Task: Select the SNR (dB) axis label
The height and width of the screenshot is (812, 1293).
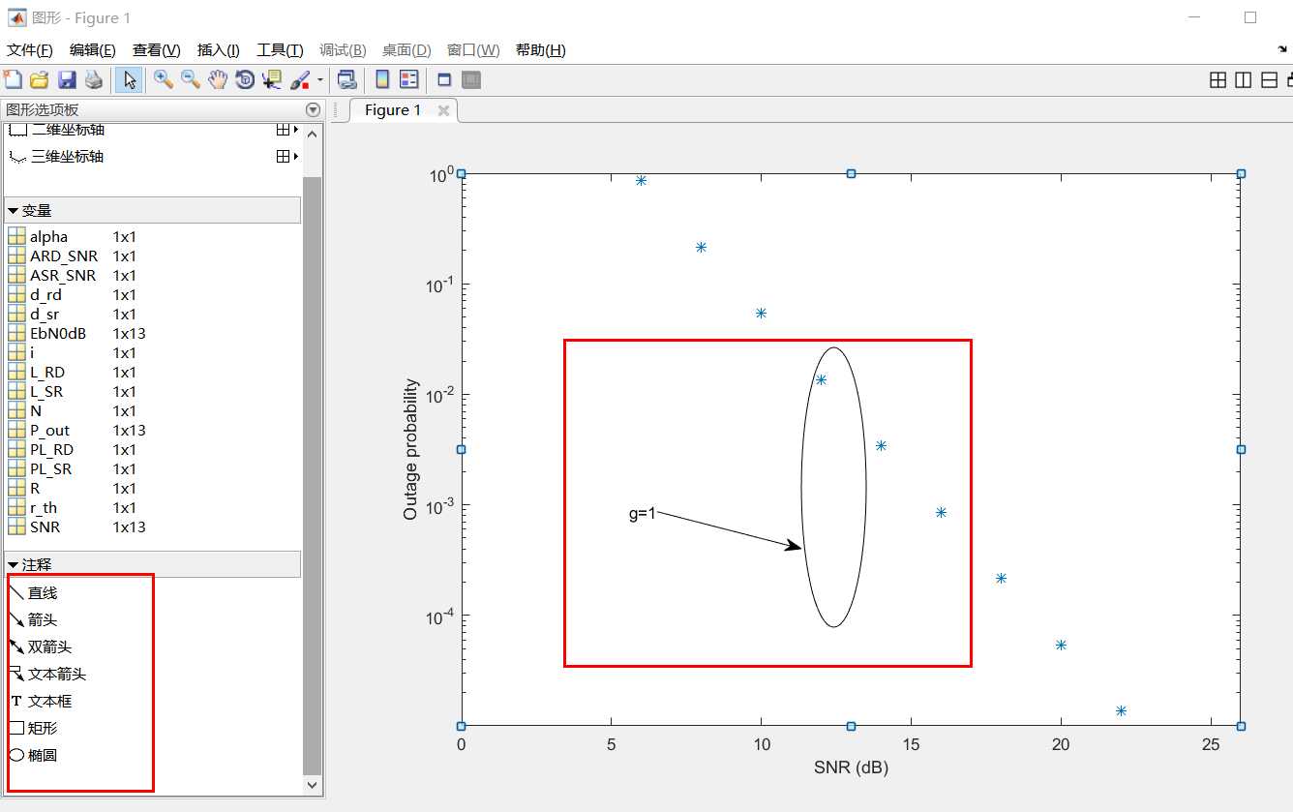Action: (x=851, y=768)
